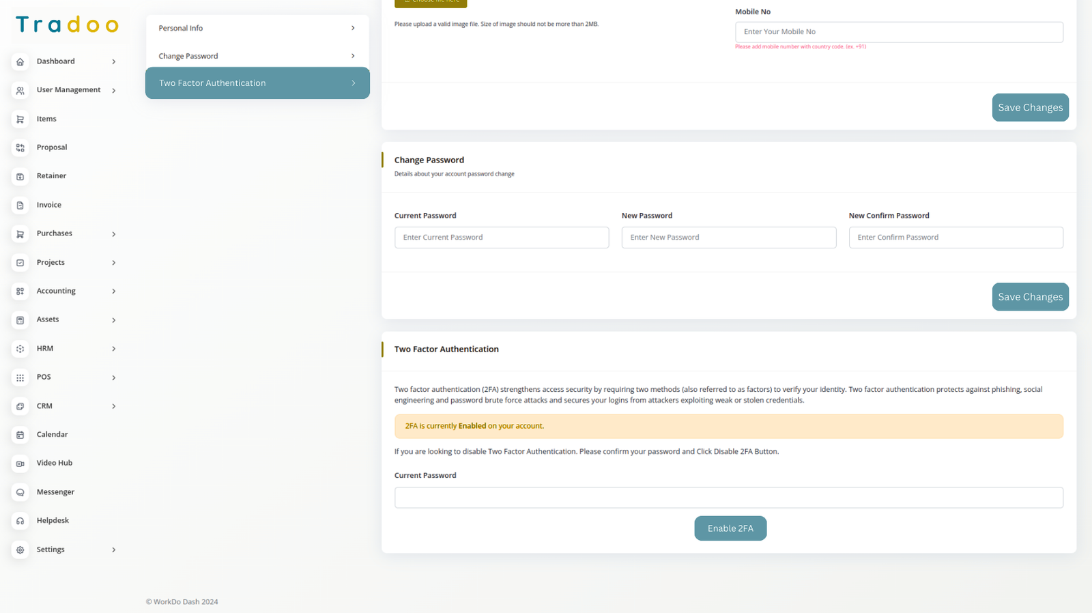The image size is (1092, 613).
Task: Select the Two Factor Authentication tab
Action: click(257, 83)
